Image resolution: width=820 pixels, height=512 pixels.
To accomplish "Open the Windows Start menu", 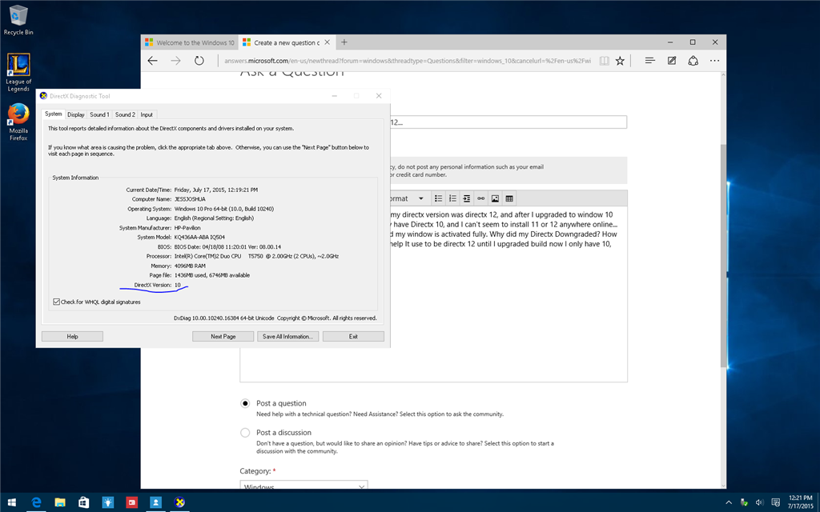I will point(11,502).
